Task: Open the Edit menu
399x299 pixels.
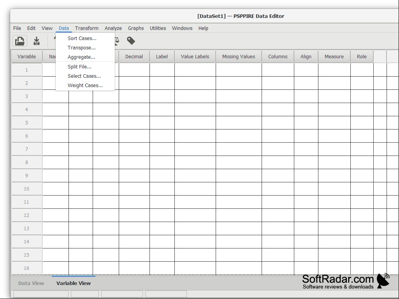Action: coord(31,28)
